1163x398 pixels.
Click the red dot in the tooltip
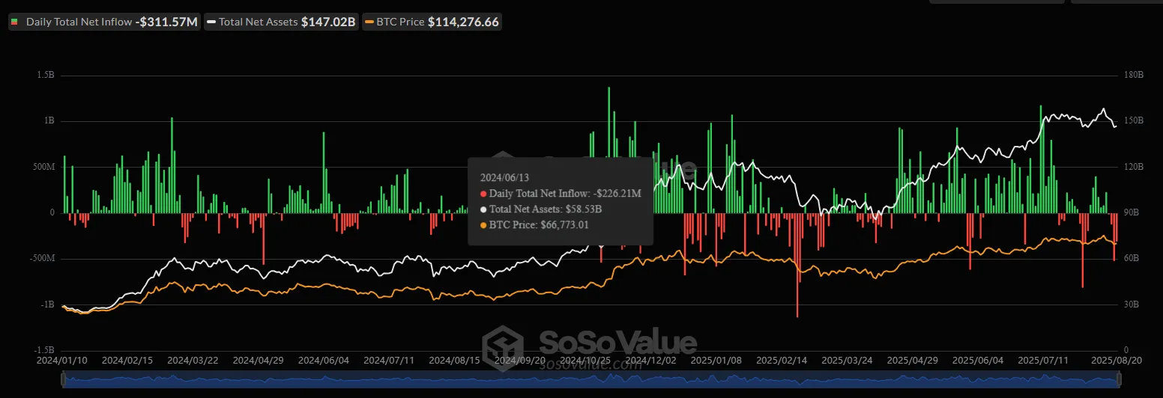pyautogui.click(x=483, y=194)
